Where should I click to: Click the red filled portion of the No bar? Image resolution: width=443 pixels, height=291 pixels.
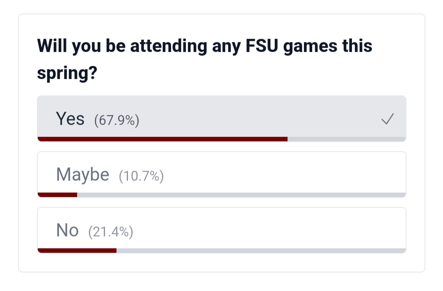77,250
